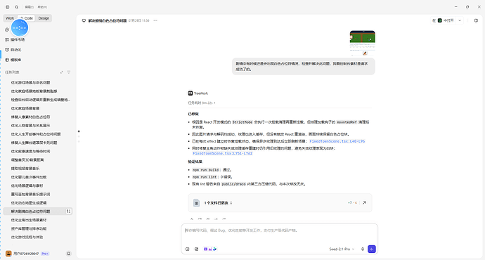Select highlighted task 解决剧情白色占位符问题

coord(38,212)
